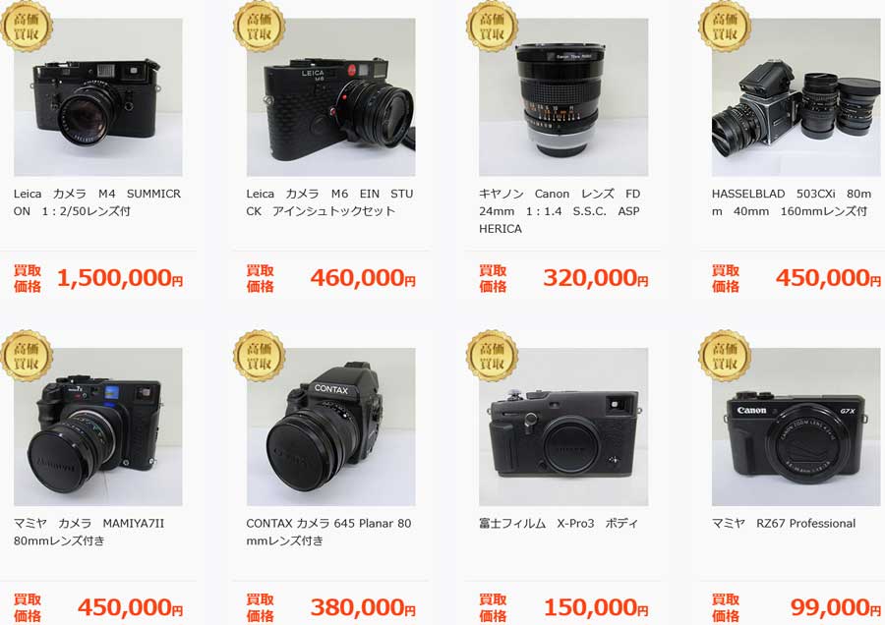885x625 pixels.
Task: Click the gold badge on Leica M6 item
Action: click(259, 26)
